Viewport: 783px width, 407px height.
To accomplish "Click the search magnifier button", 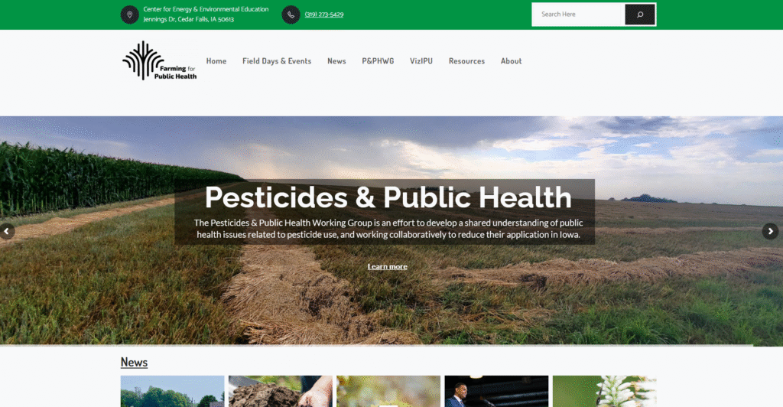I will [x=640, y=15].
